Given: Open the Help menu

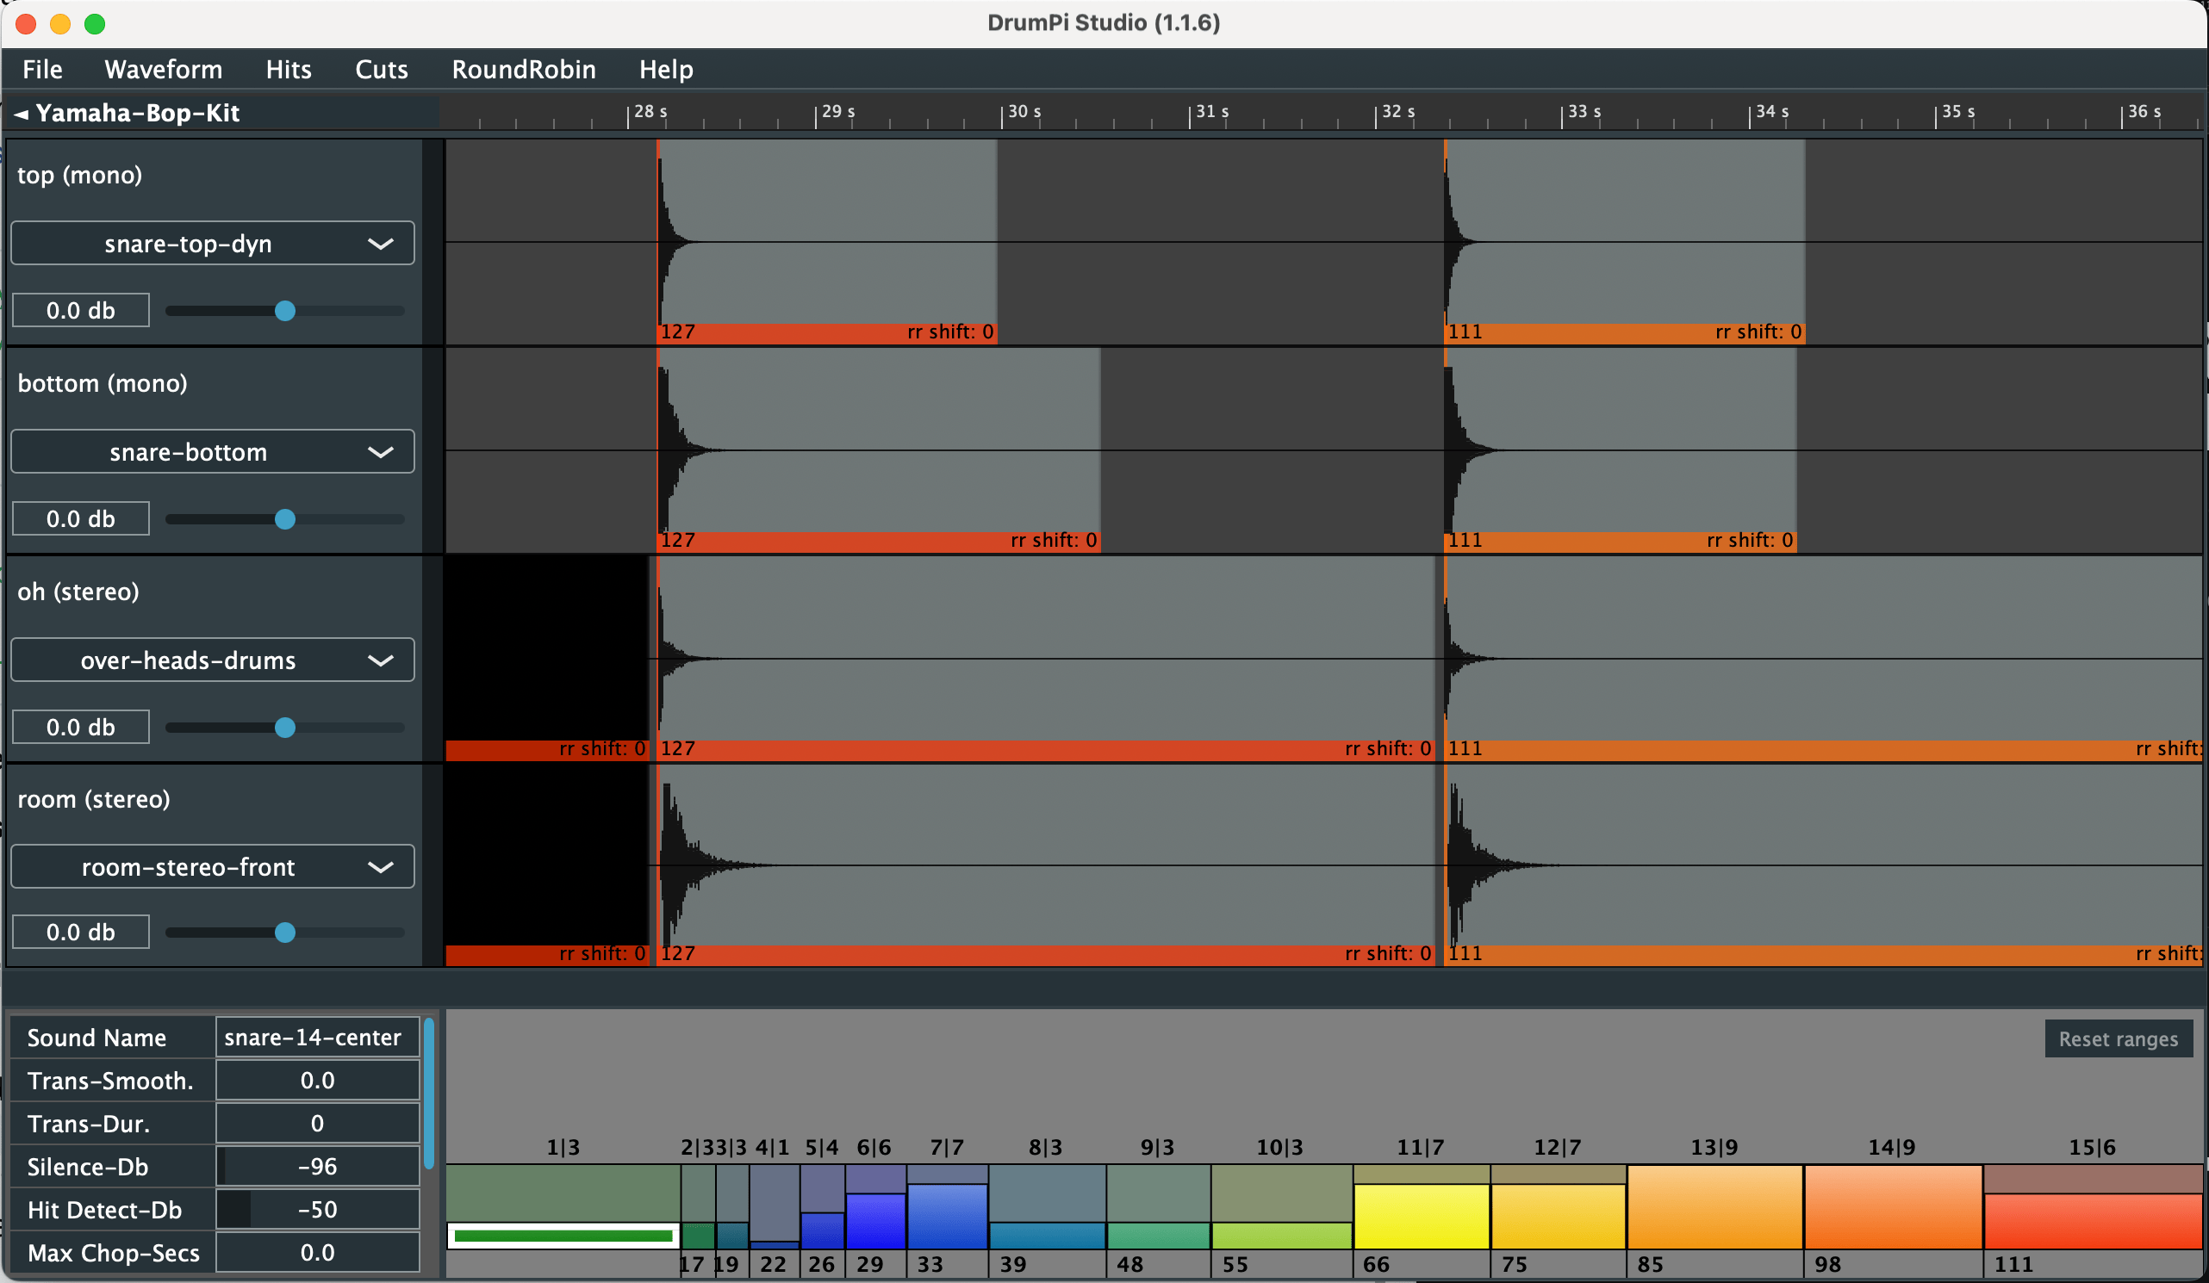Looking at the screenshot, I should coord(665,69).
